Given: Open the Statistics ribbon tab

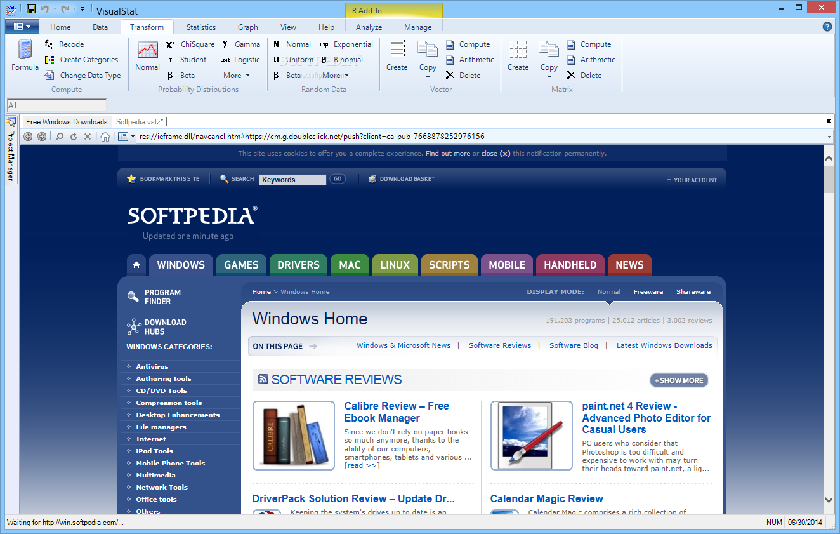Looking at the screenshot, I should (201, 27).
